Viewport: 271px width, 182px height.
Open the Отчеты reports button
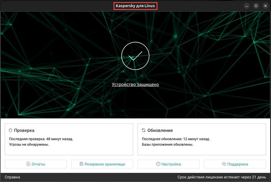coord(36,164)
